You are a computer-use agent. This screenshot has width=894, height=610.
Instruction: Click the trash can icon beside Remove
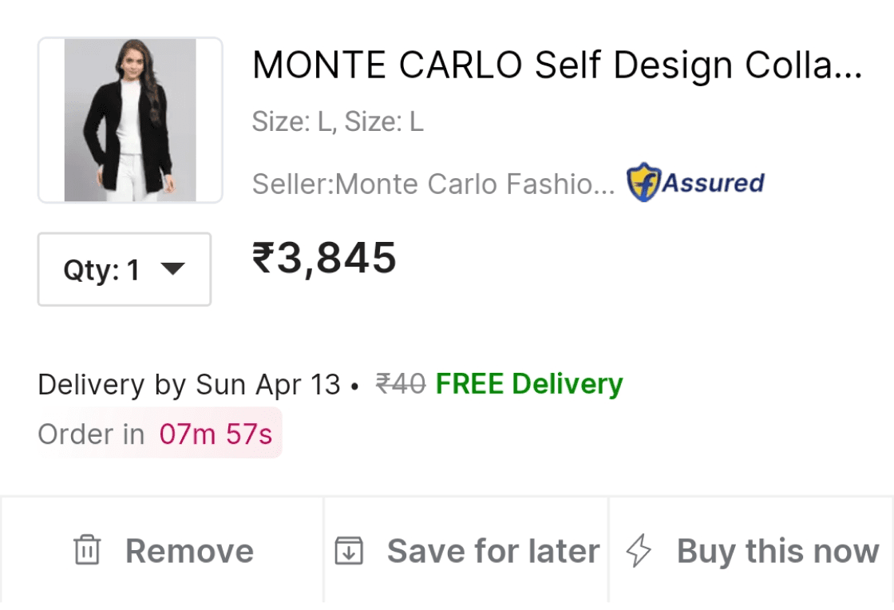(x=86, y=551)
